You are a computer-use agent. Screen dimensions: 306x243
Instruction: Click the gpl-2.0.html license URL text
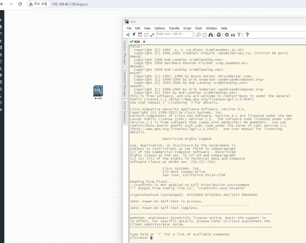207,99
